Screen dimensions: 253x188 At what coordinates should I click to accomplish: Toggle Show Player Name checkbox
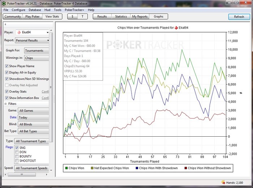click(7, 66)
